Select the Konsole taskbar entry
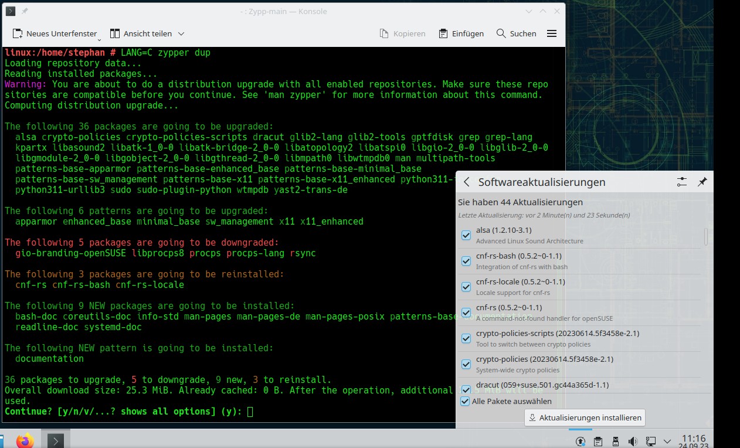740x448 pixels. point(56,440)
